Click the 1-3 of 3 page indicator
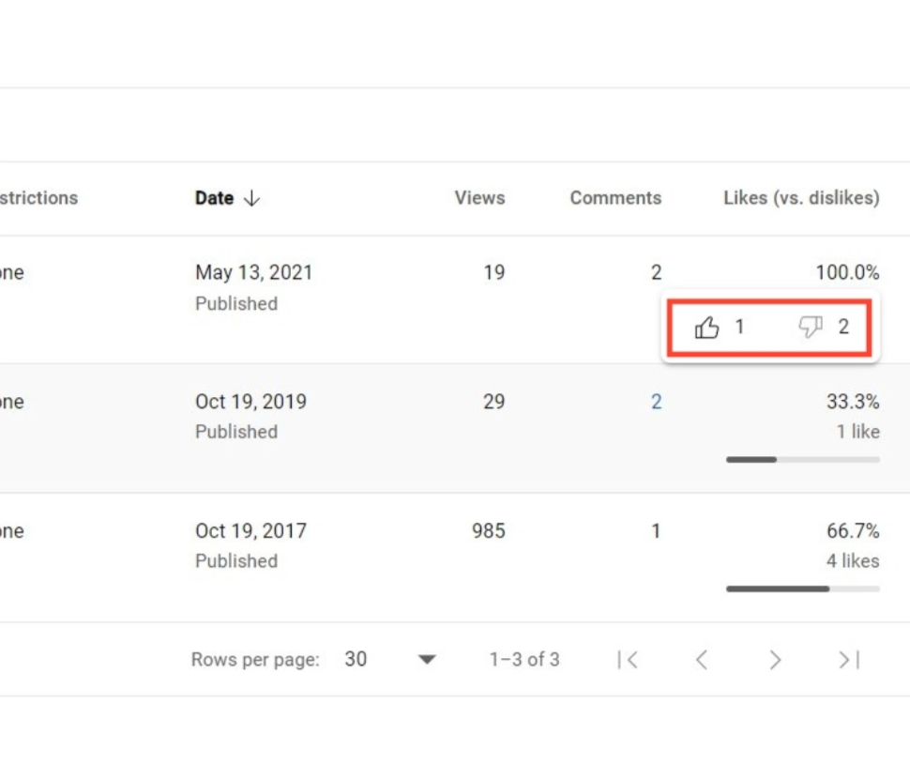This screenshot has width=910, height=765. pyautogui.click(x=526, y=660)
